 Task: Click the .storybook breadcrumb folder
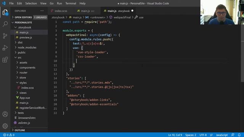[x=58, y=18]
